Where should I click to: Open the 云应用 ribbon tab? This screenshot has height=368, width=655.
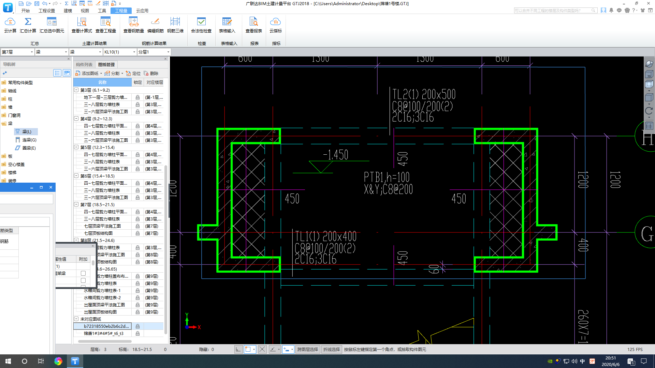(142, 11)
